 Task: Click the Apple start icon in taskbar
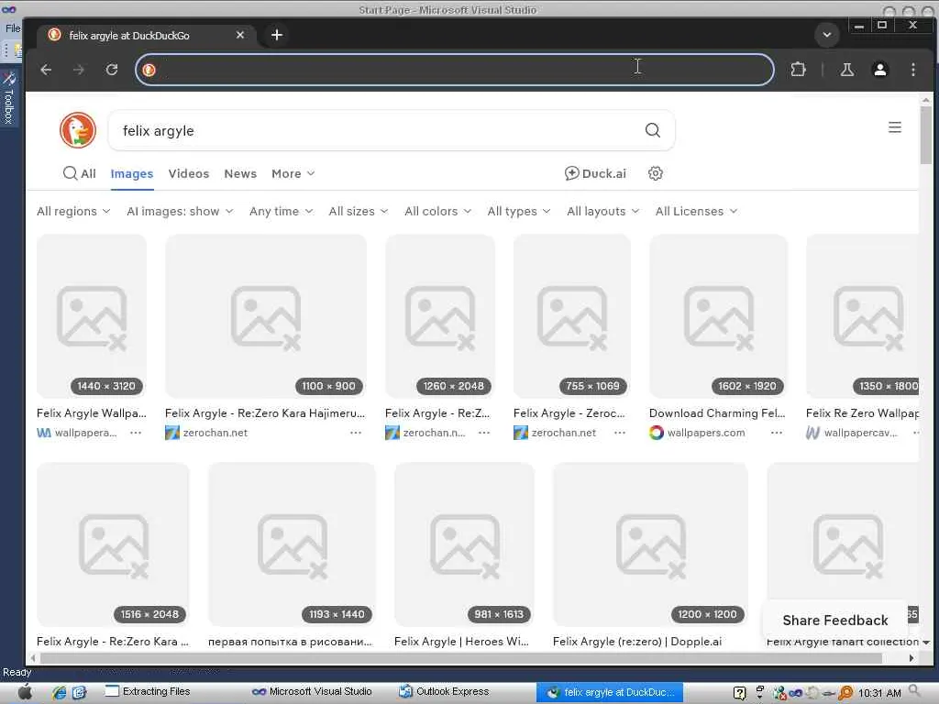click(x=25, y=692)
